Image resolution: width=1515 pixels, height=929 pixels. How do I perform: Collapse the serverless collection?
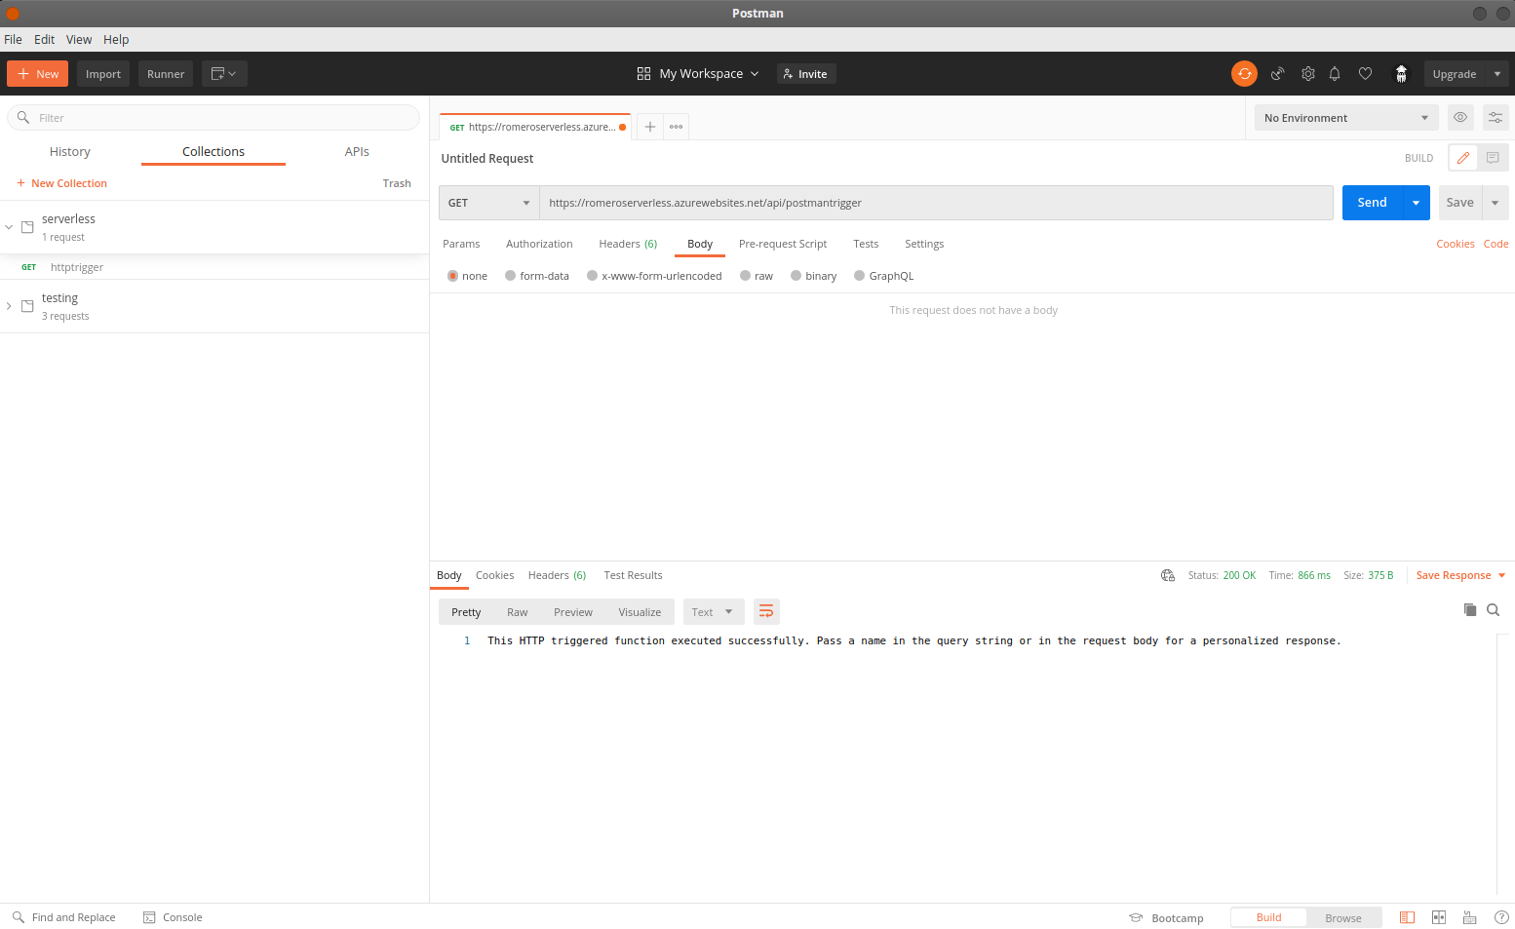tap(9, 227)
